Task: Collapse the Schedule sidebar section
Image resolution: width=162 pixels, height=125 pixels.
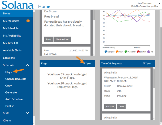Action: (x=28, y=65)
